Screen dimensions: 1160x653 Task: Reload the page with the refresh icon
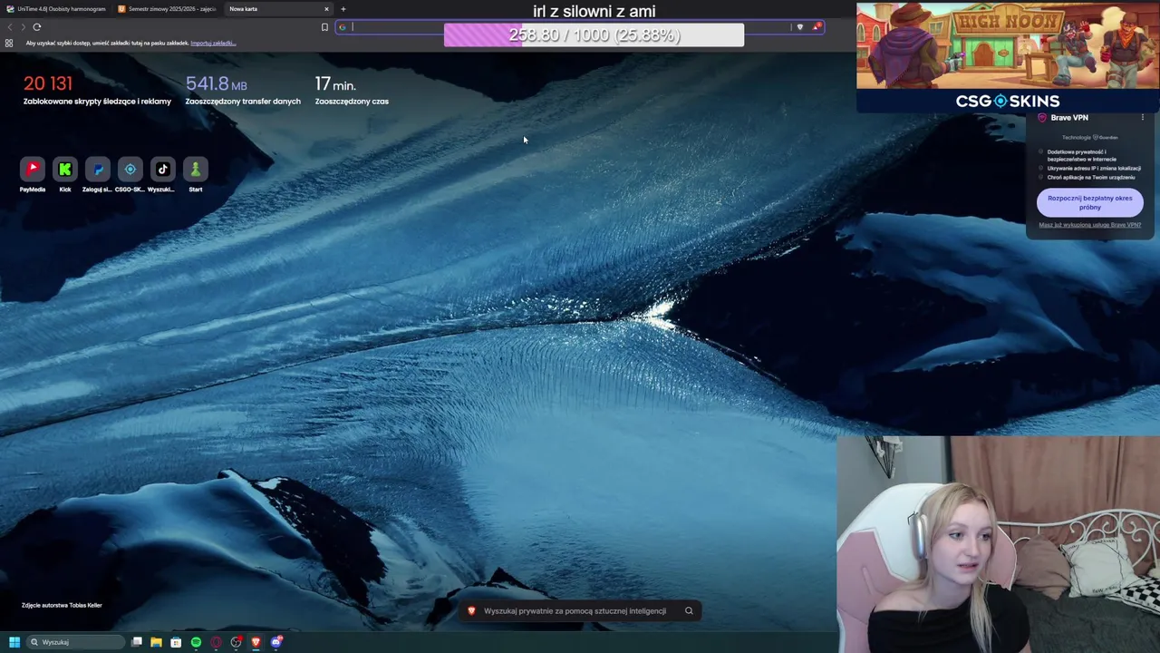pyautogui.click(x=37, y=27)
